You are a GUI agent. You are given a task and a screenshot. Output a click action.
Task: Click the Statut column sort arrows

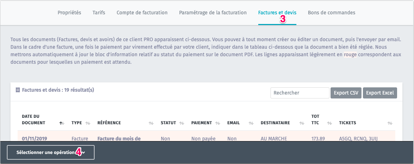(x=182, y=123)
